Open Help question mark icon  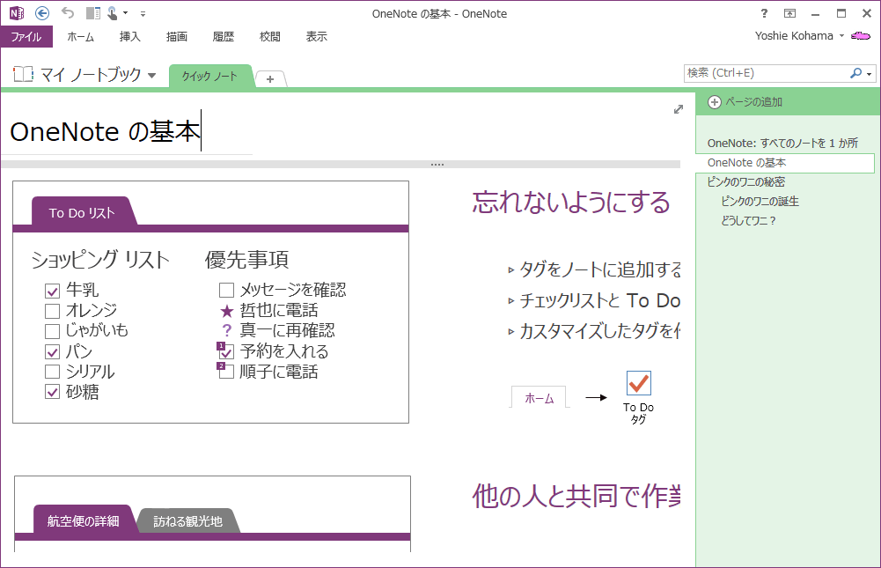coord(764,13)
